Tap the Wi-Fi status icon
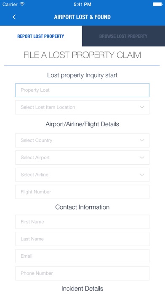165x294 pixels. 22,4
